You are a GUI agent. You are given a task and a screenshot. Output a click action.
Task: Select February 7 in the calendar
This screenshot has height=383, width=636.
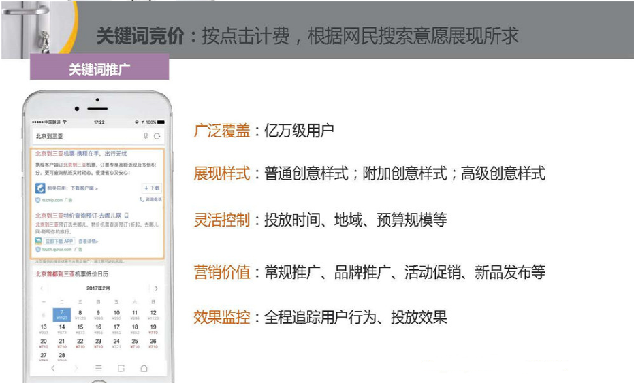(62, 314)
